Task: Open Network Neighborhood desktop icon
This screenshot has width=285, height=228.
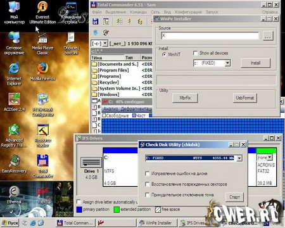Action: point(14,43)
